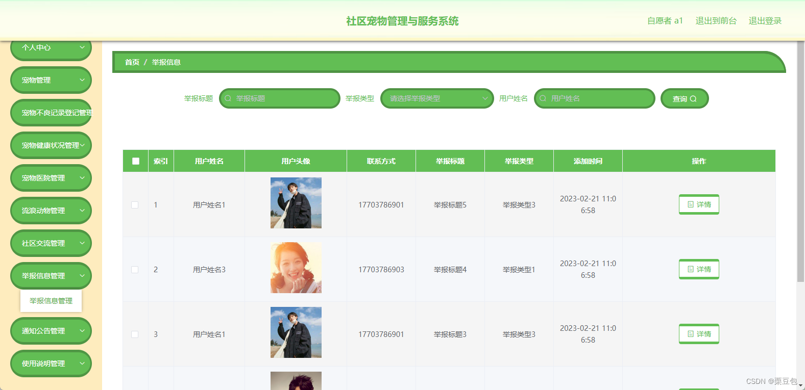Click the document icon in 举报标题3 详情 button
The height and width of the screenshot is (390, 805).
(x=691, y=334)
